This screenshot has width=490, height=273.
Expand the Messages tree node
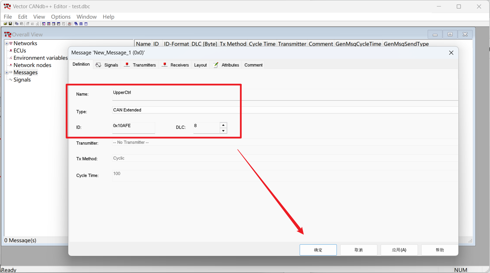click(x=7, y=73)
